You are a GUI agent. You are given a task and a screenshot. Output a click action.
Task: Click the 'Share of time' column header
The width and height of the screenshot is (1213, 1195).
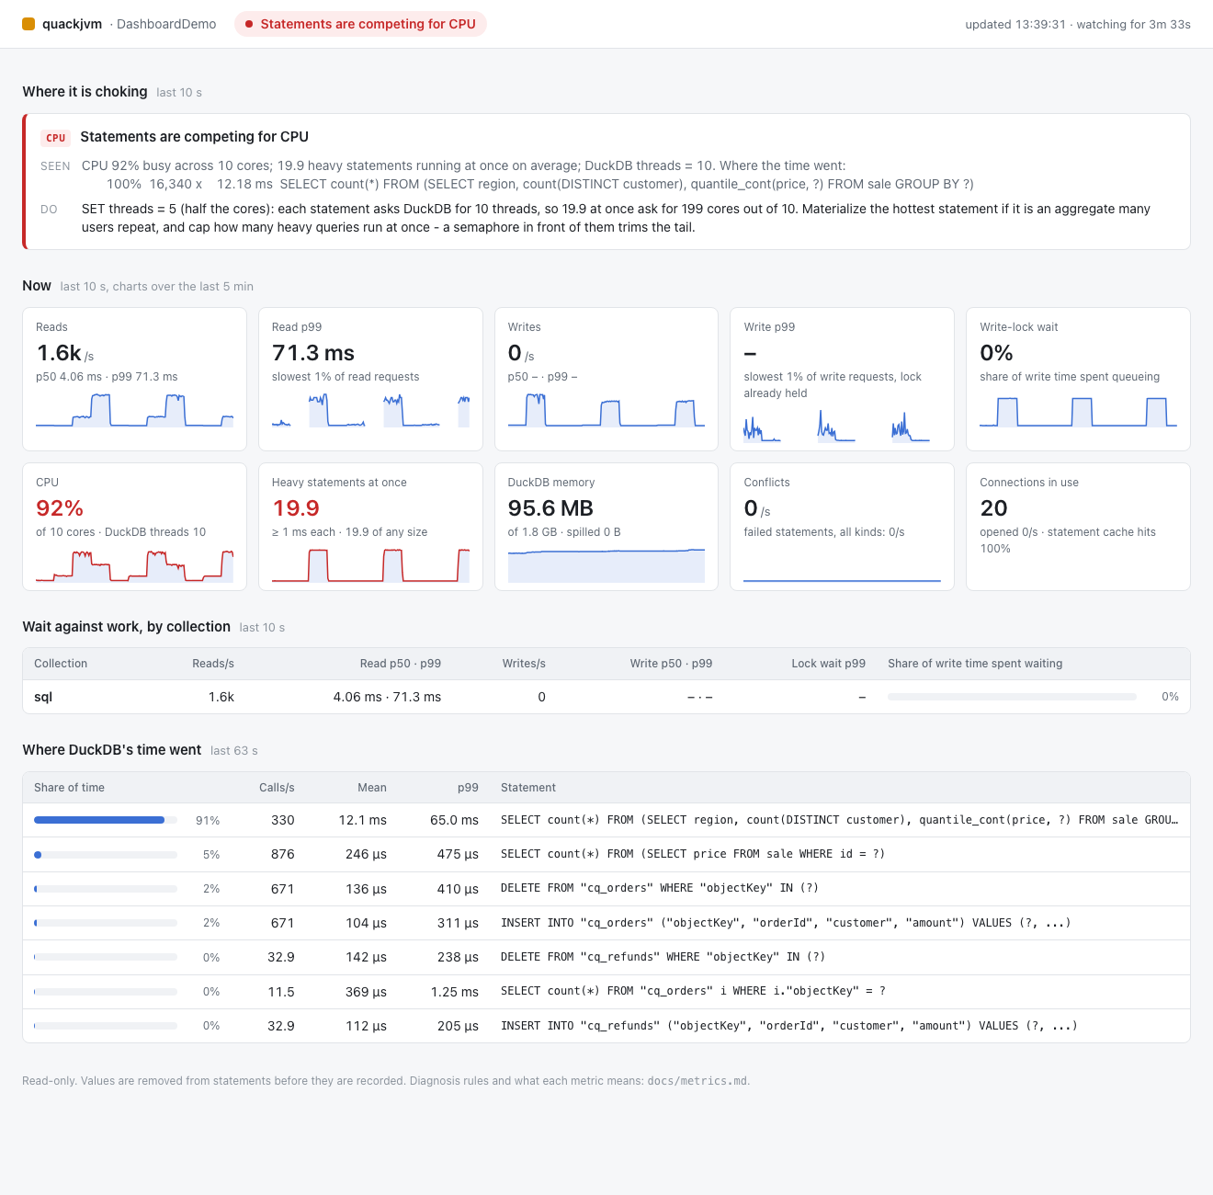click(69, 788)
